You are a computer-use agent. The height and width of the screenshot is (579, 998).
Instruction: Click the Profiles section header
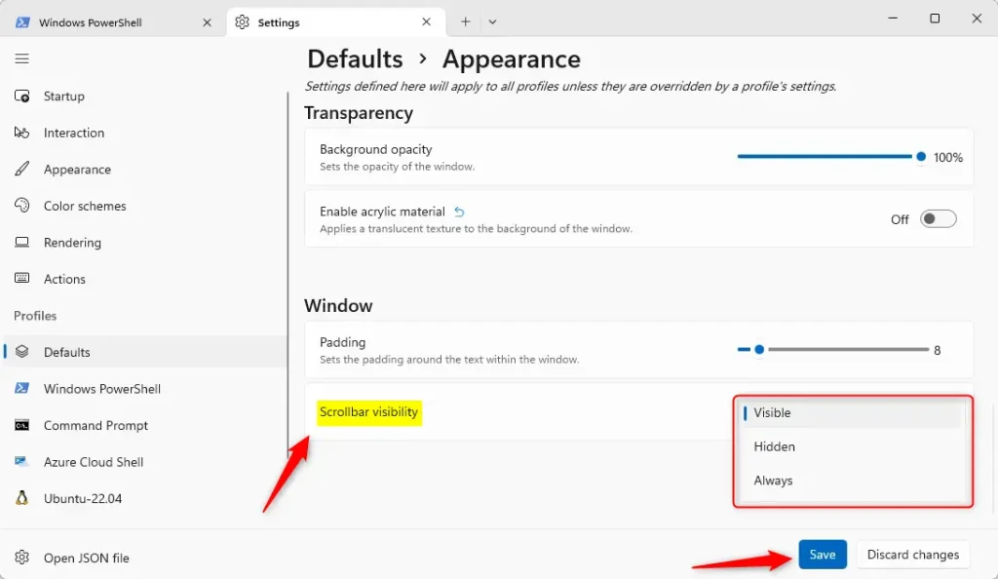[35, 316]
